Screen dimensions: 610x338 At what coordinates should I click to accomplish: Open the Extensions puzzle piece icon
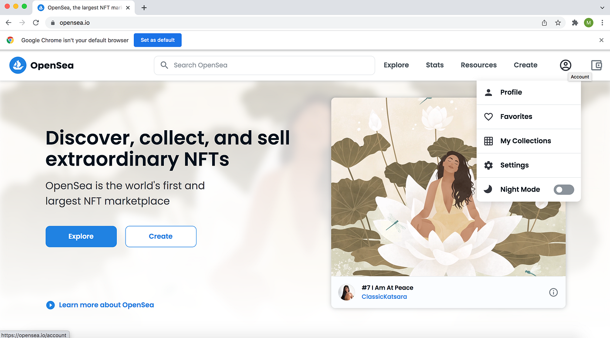(x=575, y=23)
